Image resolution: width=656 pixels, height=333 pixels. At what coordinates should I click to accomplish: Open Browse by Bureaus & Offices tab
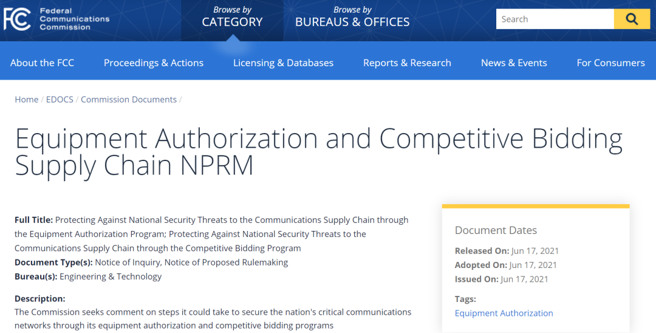[352, 17]
